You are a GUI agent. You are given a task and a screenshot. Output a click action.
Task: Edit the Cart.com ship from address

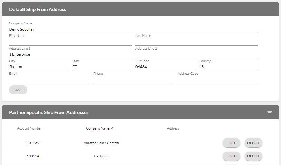point(231,156)
